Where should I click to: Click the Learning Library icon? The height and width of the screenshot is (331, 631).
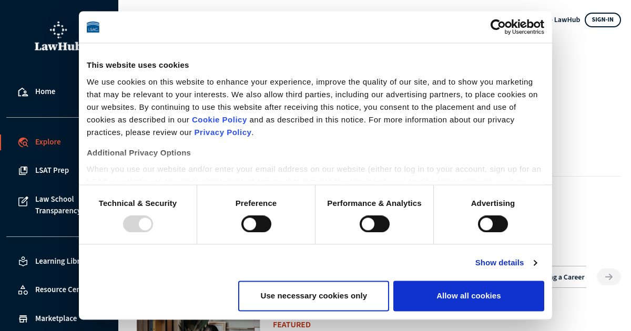(23, 261)
